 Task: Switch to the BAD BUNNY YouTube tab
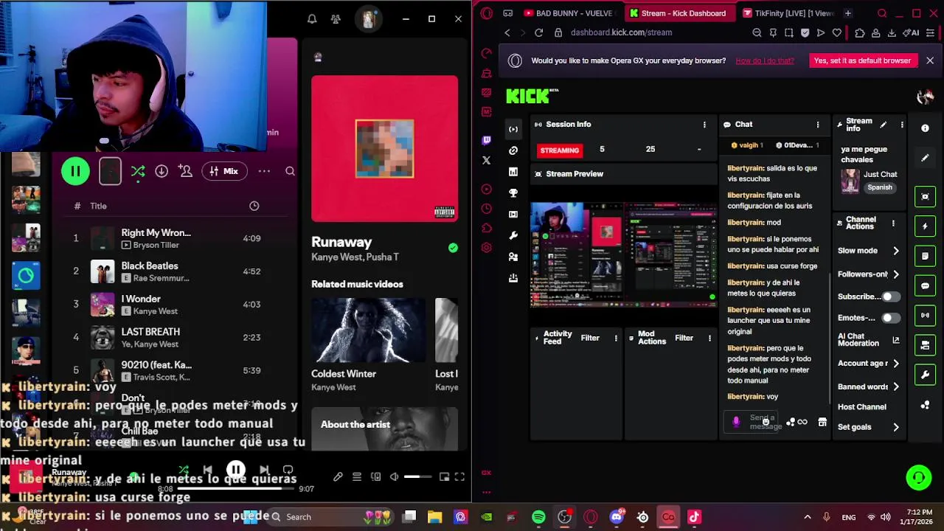[568, 13]
